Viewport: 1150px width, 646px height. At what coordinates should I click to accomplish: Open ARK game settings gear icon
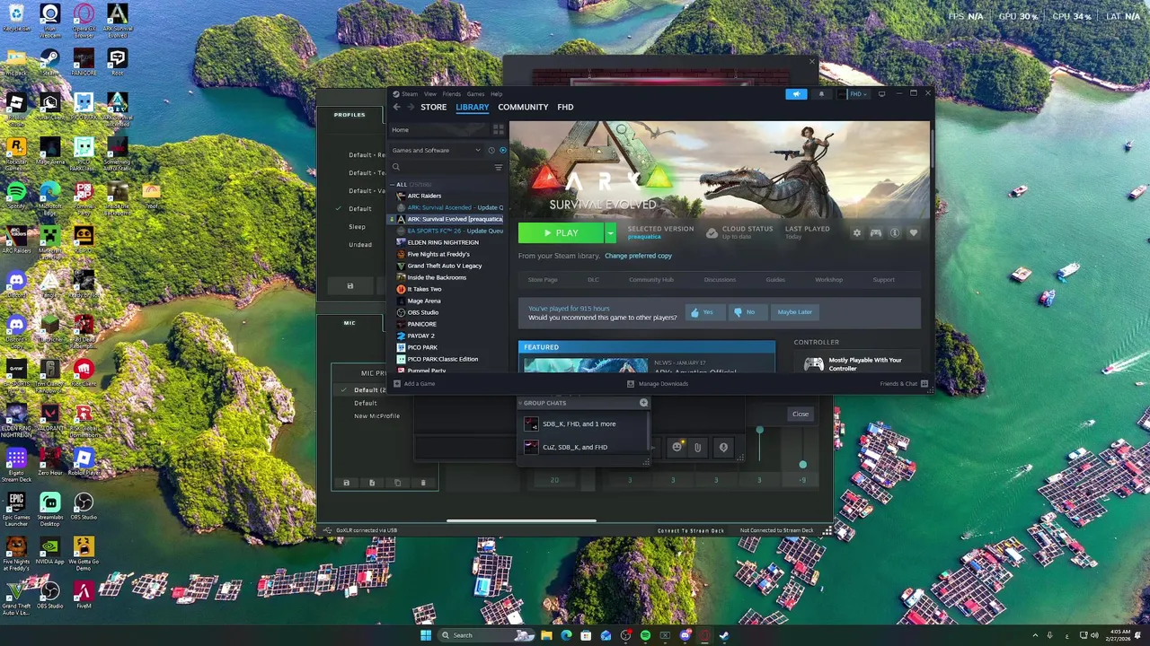(856, 233)
